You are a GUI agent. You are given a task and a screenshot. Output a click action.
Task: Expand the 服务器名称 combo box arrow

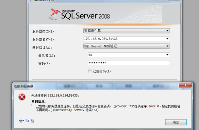[x=167, y=39]
